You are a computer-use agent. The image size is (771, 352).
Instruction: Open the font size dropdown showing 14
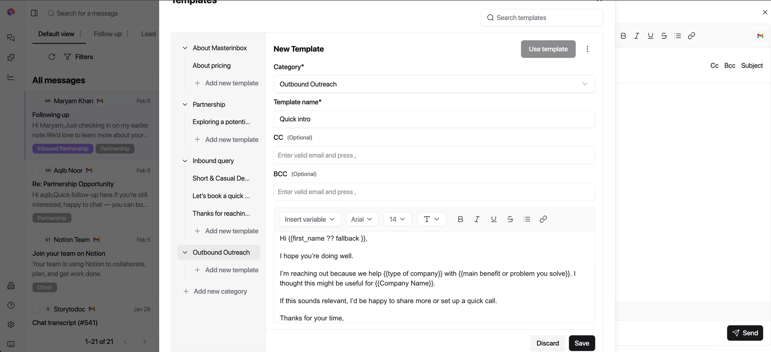pyautogui.click(x=397, y=219)
